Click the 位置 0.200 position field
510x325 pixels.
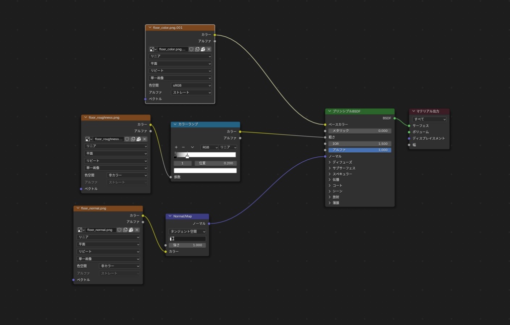pyautogui.click(x=216, y=163)
